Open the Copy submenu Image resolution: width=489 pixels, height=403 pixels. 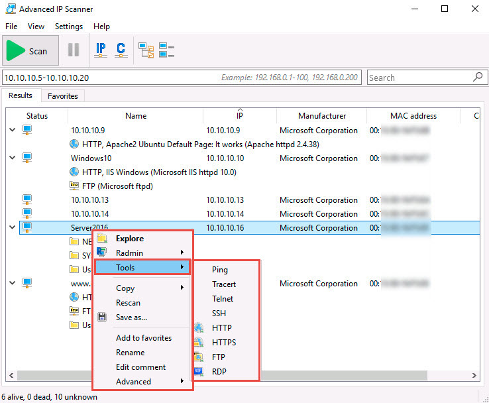coord(142,288)
